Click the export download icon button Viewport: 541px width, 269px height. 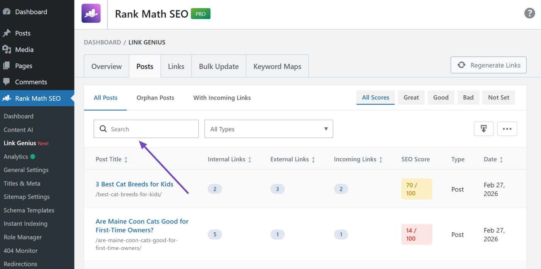[483, 129]
